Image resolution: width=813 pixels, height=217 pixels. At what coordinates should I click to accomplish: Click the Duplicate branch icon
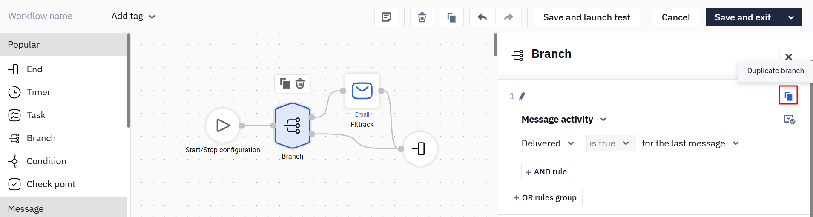pyautogui.click(x=788, y=96)
